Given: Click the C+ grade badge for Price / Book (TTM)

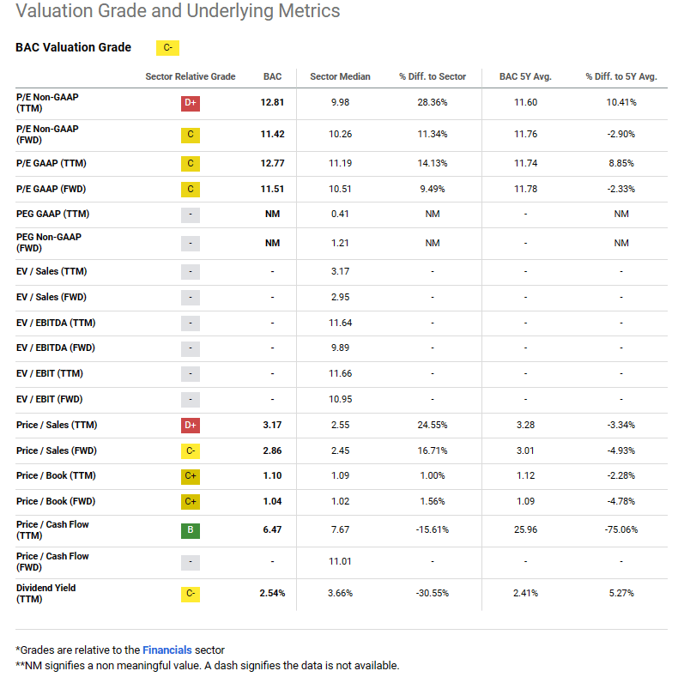Looking at the screenshot, I should (191, 476).
